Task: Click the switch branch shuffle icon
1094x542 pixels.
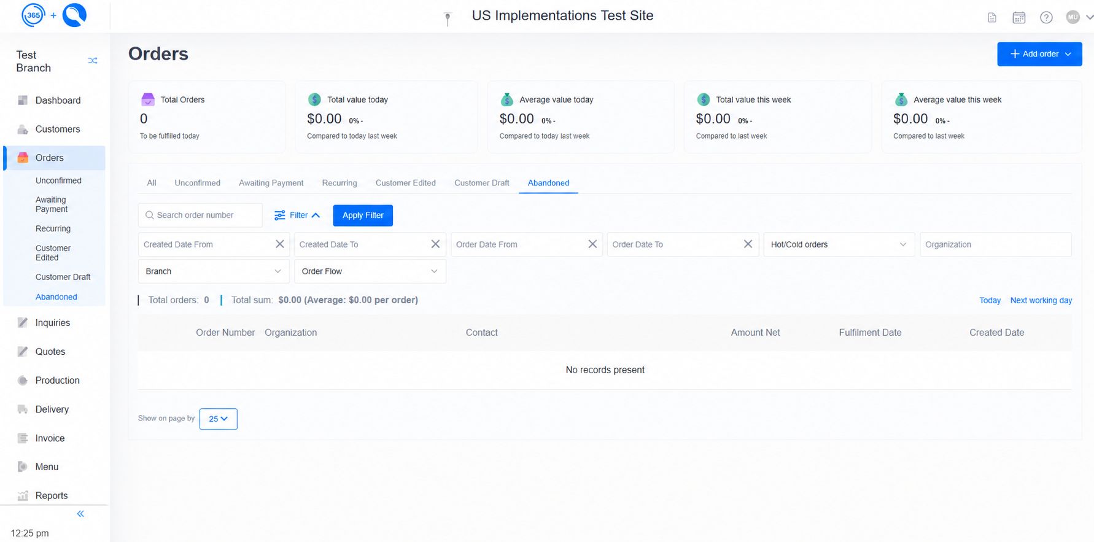Action: pos(93,61)
